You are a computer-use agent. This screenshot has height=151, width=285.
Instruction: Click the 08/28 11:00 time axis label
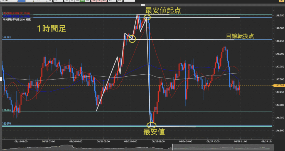click(x=240, y=141)
